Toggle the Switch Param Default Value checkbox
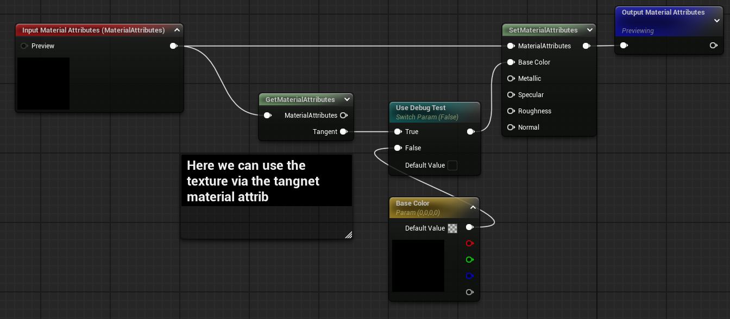Viewport: 730px width, 319px height. click(452, 165)
